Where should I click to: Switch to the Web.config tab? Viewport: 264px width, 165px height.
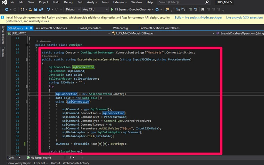point(120,28)
